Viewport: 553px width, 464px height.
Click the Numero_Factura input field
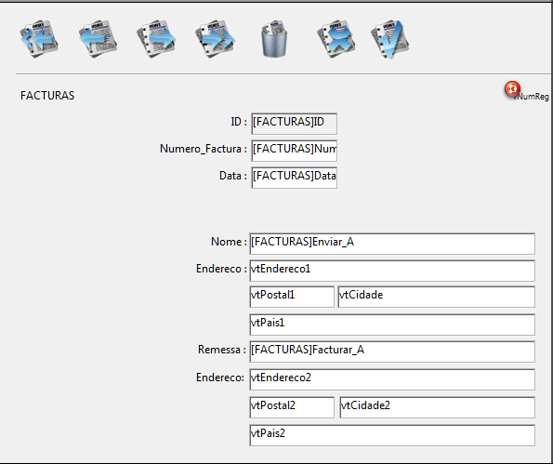[294, 151]
